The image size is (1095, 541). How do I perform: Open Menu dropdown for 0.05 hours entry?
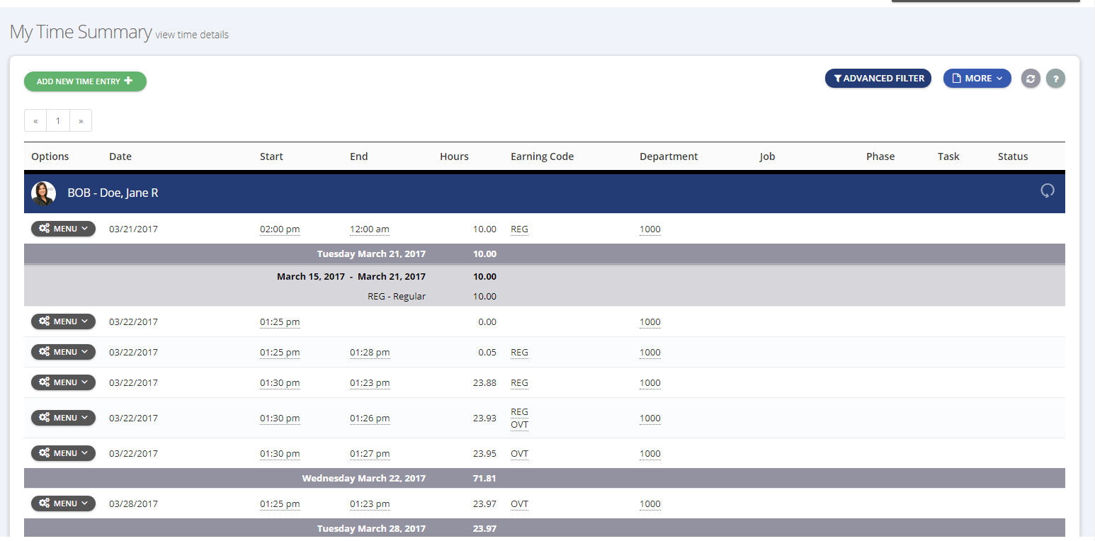(x=63, y=352)
